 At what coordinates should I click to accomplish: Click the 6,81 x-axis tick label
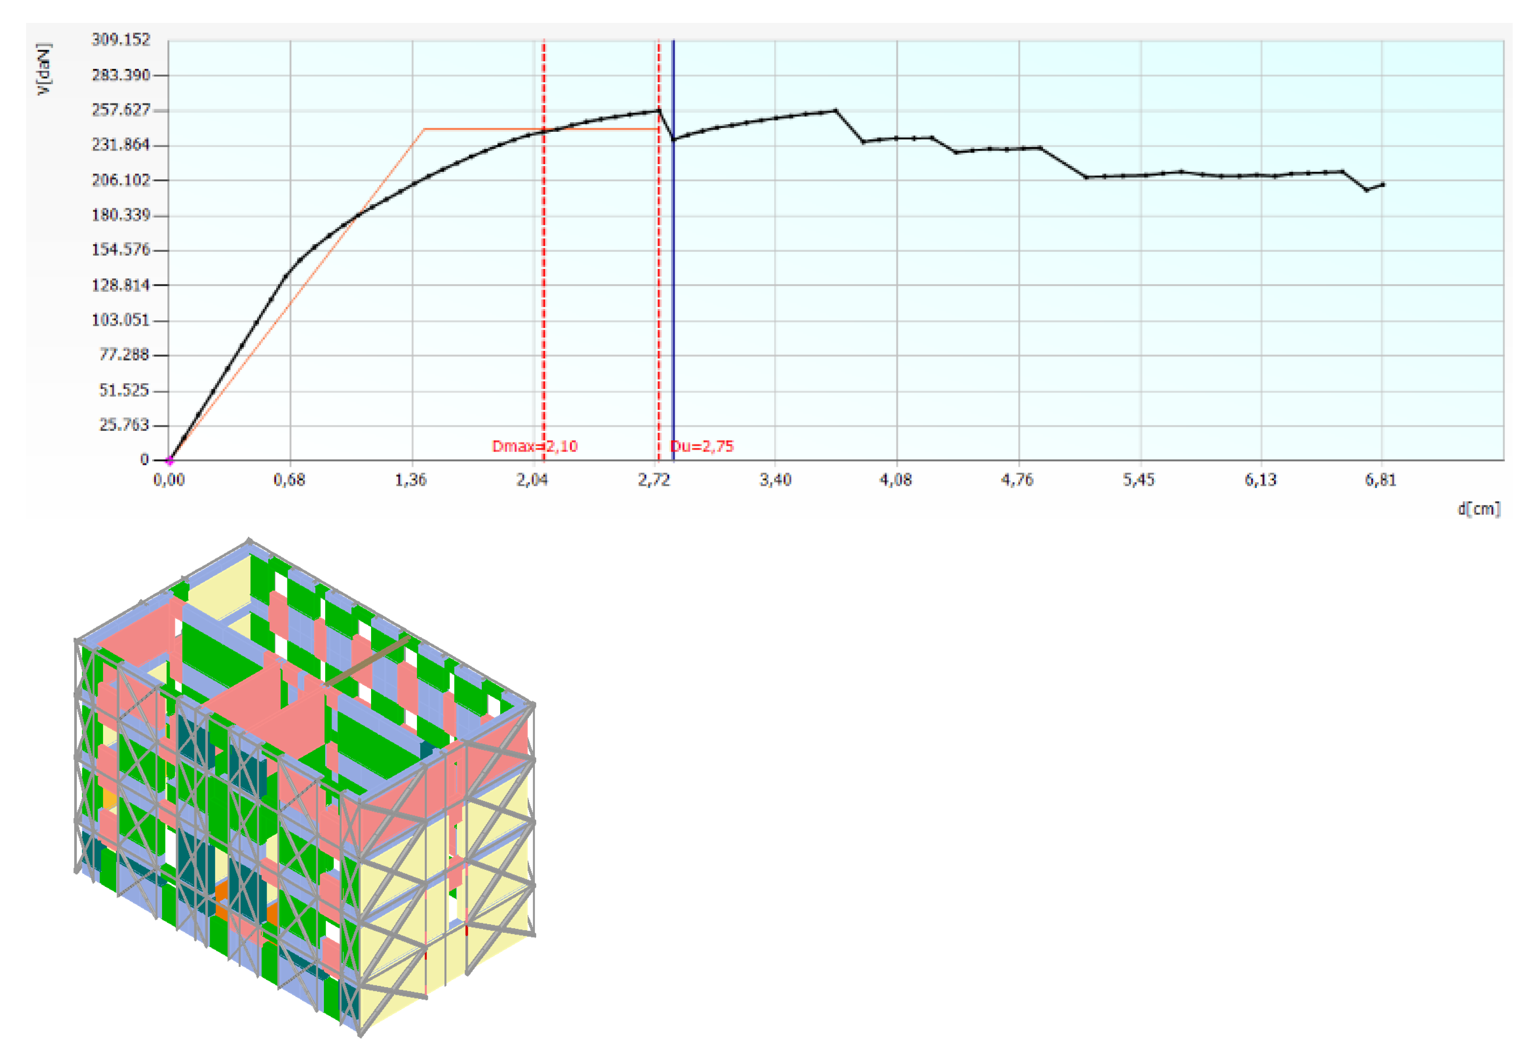tap(1381, 480)
